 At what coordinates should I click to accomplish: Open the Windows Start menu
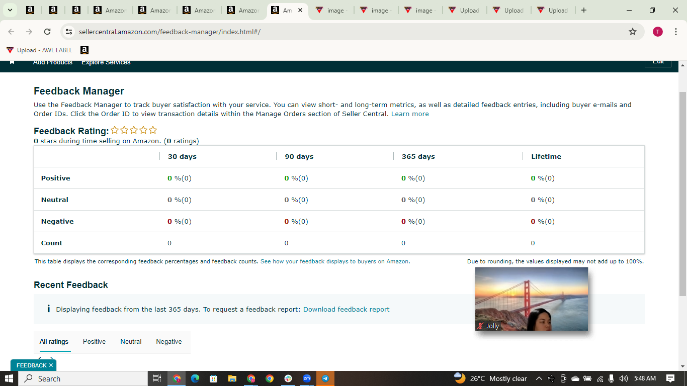coord(9,378)
